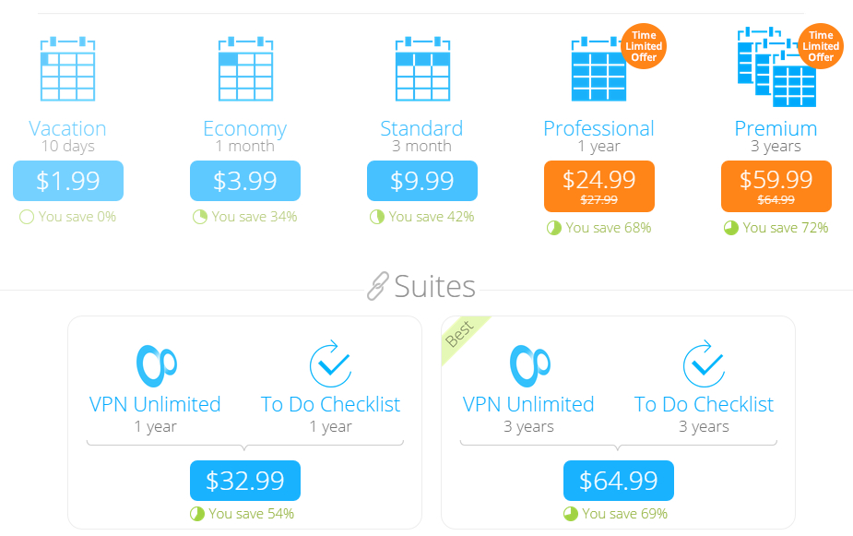Viewport: 853px width, 536px height.
Task: Buy Vacation plan for $1.99
Action: (x=68, y=181)
